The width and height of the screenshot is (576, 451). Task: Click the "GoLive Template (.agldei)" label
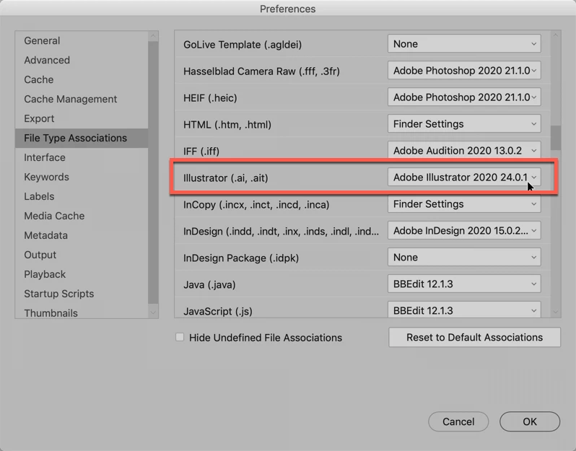click(243, 45)
